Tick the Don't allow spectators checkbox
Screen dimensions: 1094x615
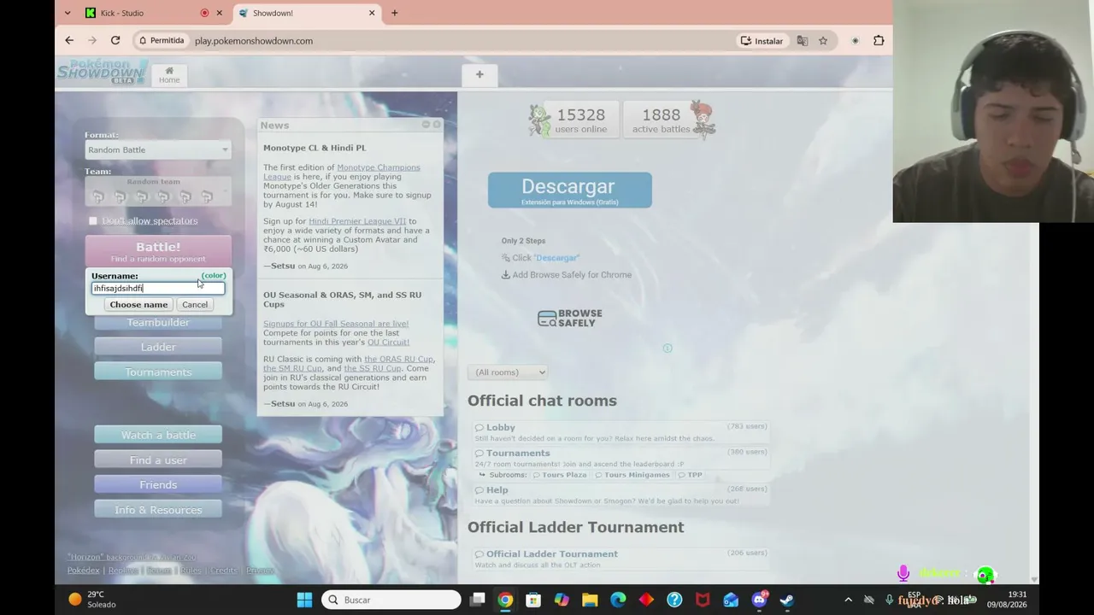click(93, 220)
